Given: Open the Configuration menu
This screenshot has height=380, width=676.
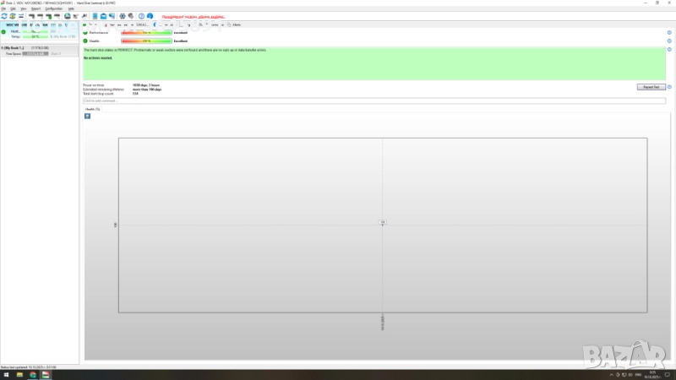Looking at the screenshot, I should click(x=53, y=8).
